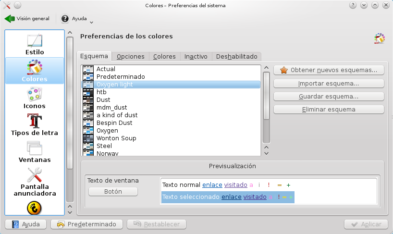The height and width of the screenshot is (234, 393).
Task: Open the Estilo settings module
Action: point(35,44)
